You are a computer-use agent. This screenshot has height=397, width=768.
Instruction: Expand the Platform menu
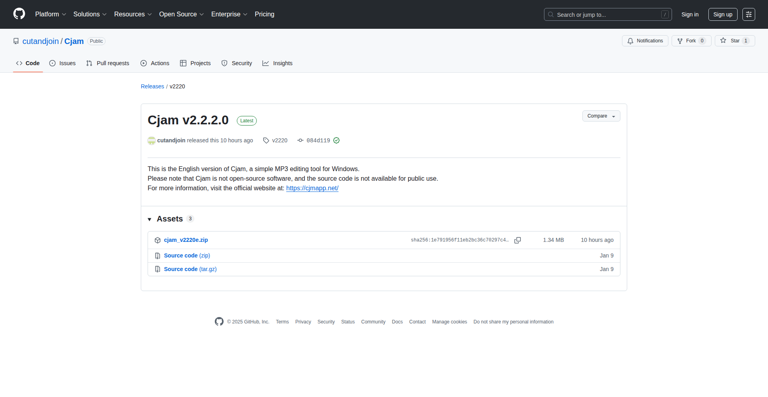pos(51,14)
